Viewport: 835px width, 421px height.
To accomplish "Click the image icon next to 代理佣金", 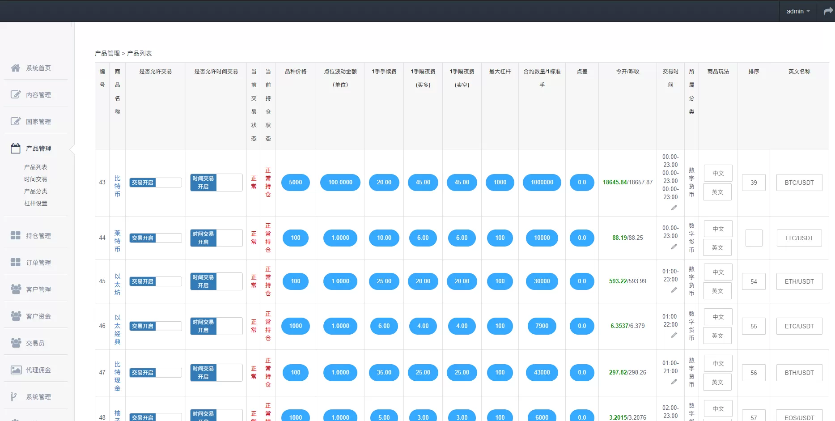I will pos(16,370).
